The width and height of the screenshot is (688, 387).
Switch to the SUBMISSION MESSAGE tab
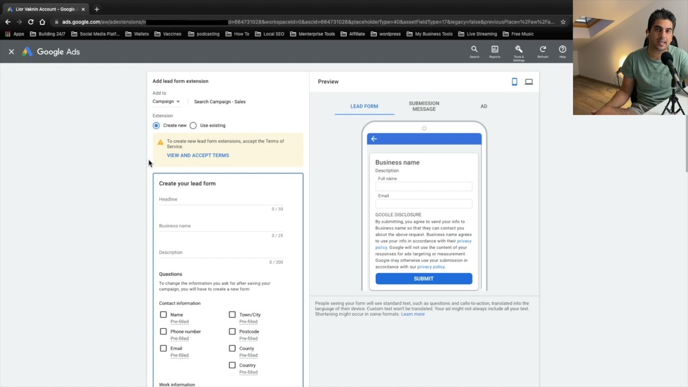point(424,106)
